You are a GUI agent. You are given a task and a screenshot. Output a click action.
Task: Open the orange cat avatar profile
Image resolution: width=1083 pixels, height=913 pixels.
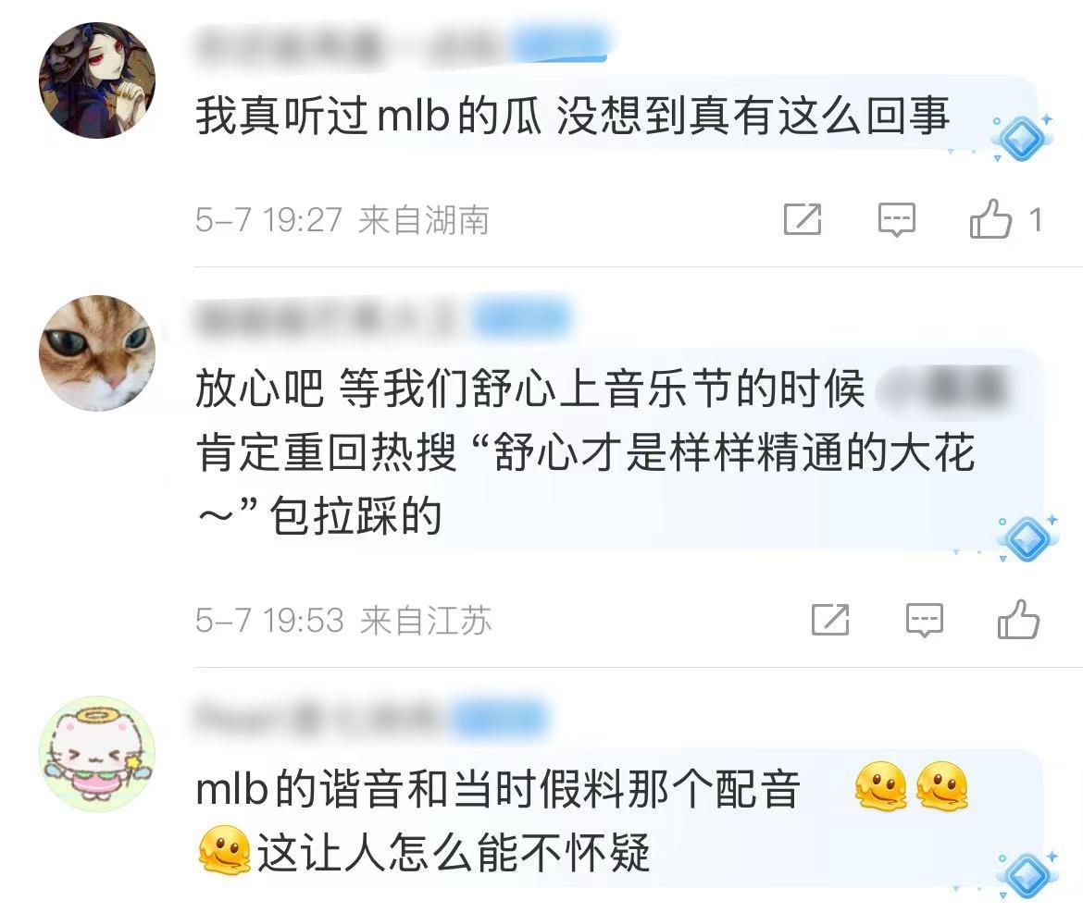point(96,353)
